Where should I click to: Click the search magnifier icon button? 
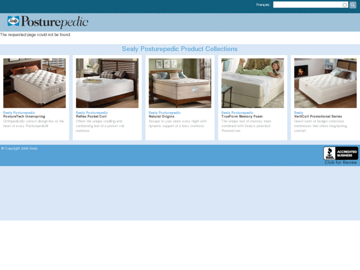[353, 5]
